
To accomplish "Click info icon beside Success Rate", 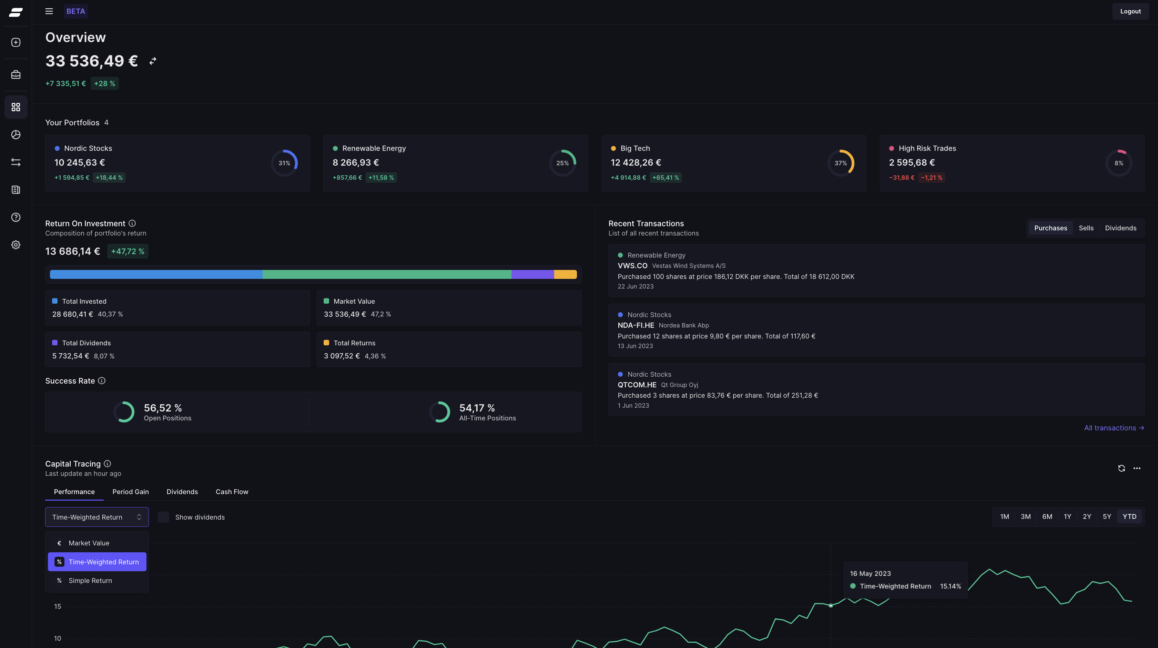I will click(x=102, y=381).
